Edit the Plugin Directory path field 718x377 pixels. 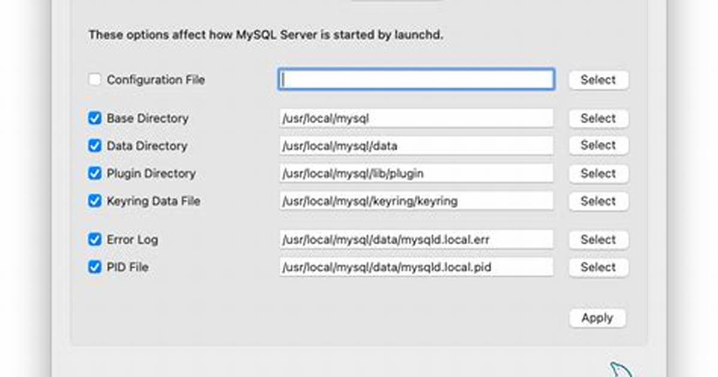pyautogui.click(x=416, y=173)
